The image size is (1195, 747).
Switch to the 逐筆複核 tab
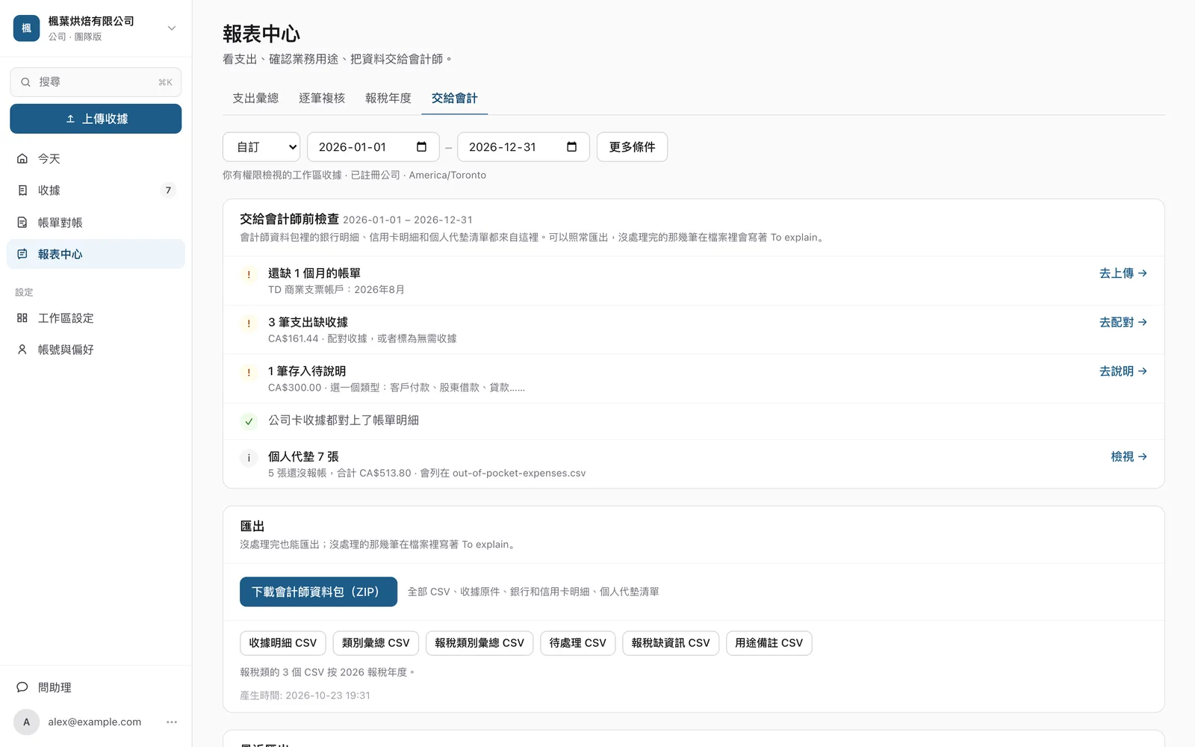pyautogui.click(x=322, y=98)
